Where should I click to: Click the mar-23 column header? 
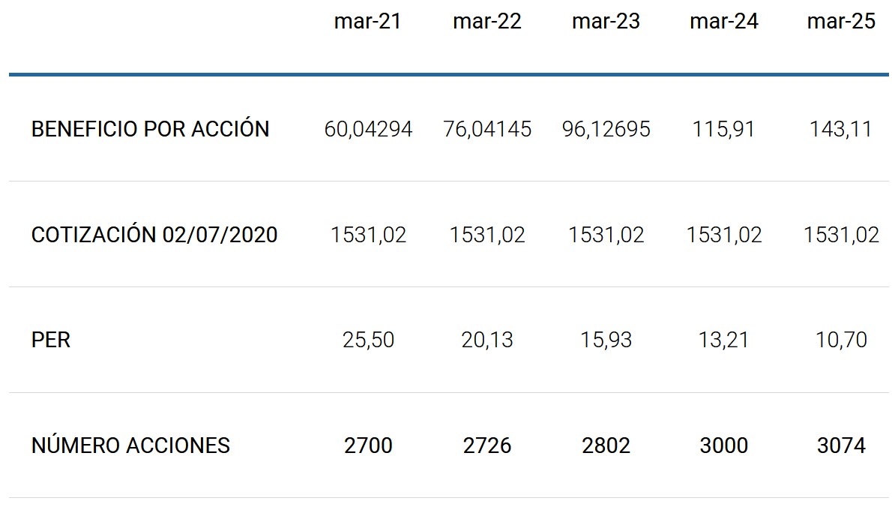tap(606, 22)
